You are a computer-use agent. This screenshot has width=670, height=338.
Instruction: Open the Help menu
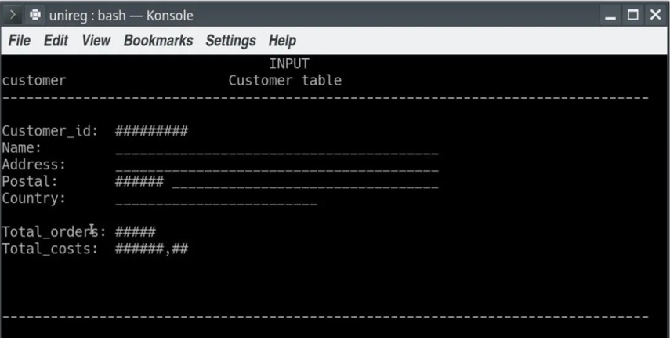(x=282, y=41)
